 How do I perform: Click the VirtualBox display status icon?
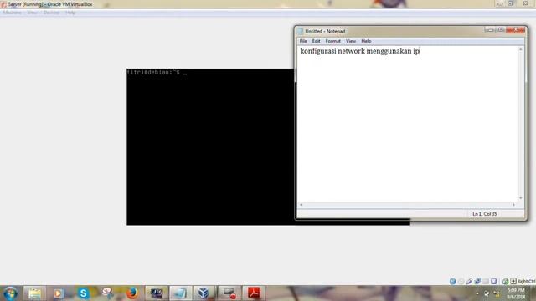[493, 281]
